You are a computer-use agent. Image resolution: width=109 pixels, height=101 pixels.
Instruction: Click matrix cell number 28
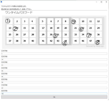click(33, 34)
